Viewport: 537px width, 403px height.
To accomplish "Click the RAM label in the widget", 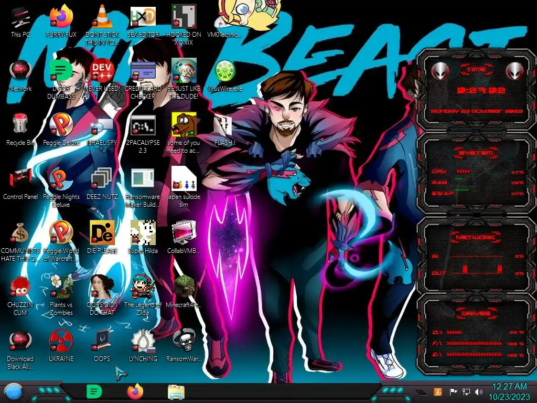I will click(x=439, y=182).
